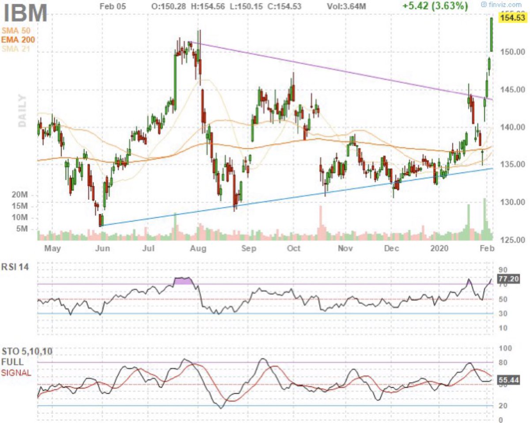Image resolution: width=530 pixels, height=423 pixels.
Task: Click the 125.00 price axis label
Action: coord(512,240)
